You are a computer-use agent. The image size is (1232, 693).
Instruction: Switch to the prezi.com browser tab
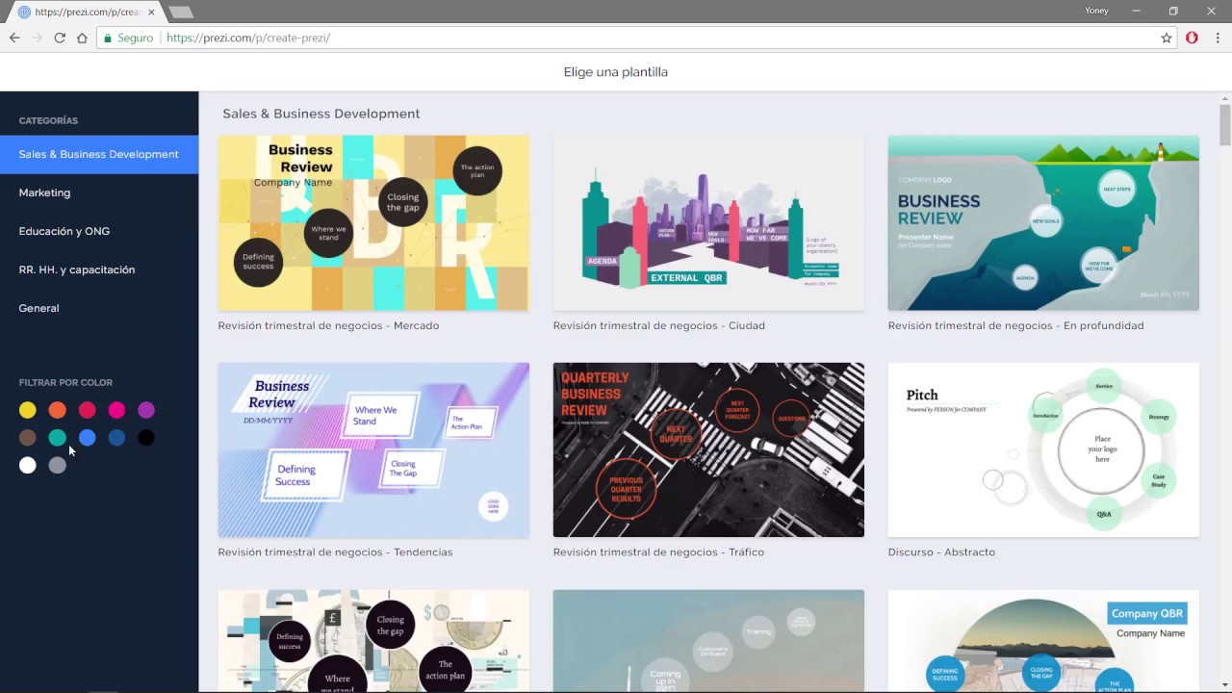click(87, 12)
